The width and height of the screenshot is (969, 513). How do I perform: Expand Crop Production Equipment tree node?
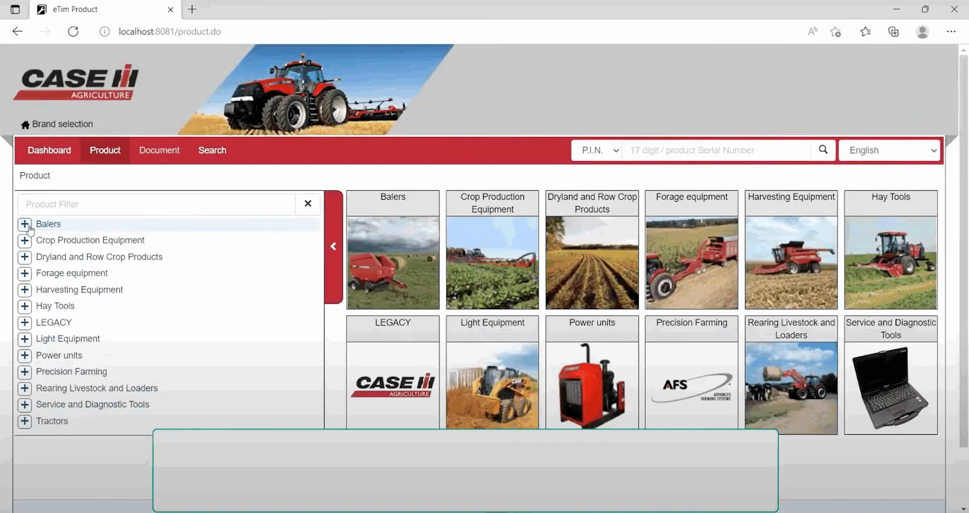click(25, 241)
